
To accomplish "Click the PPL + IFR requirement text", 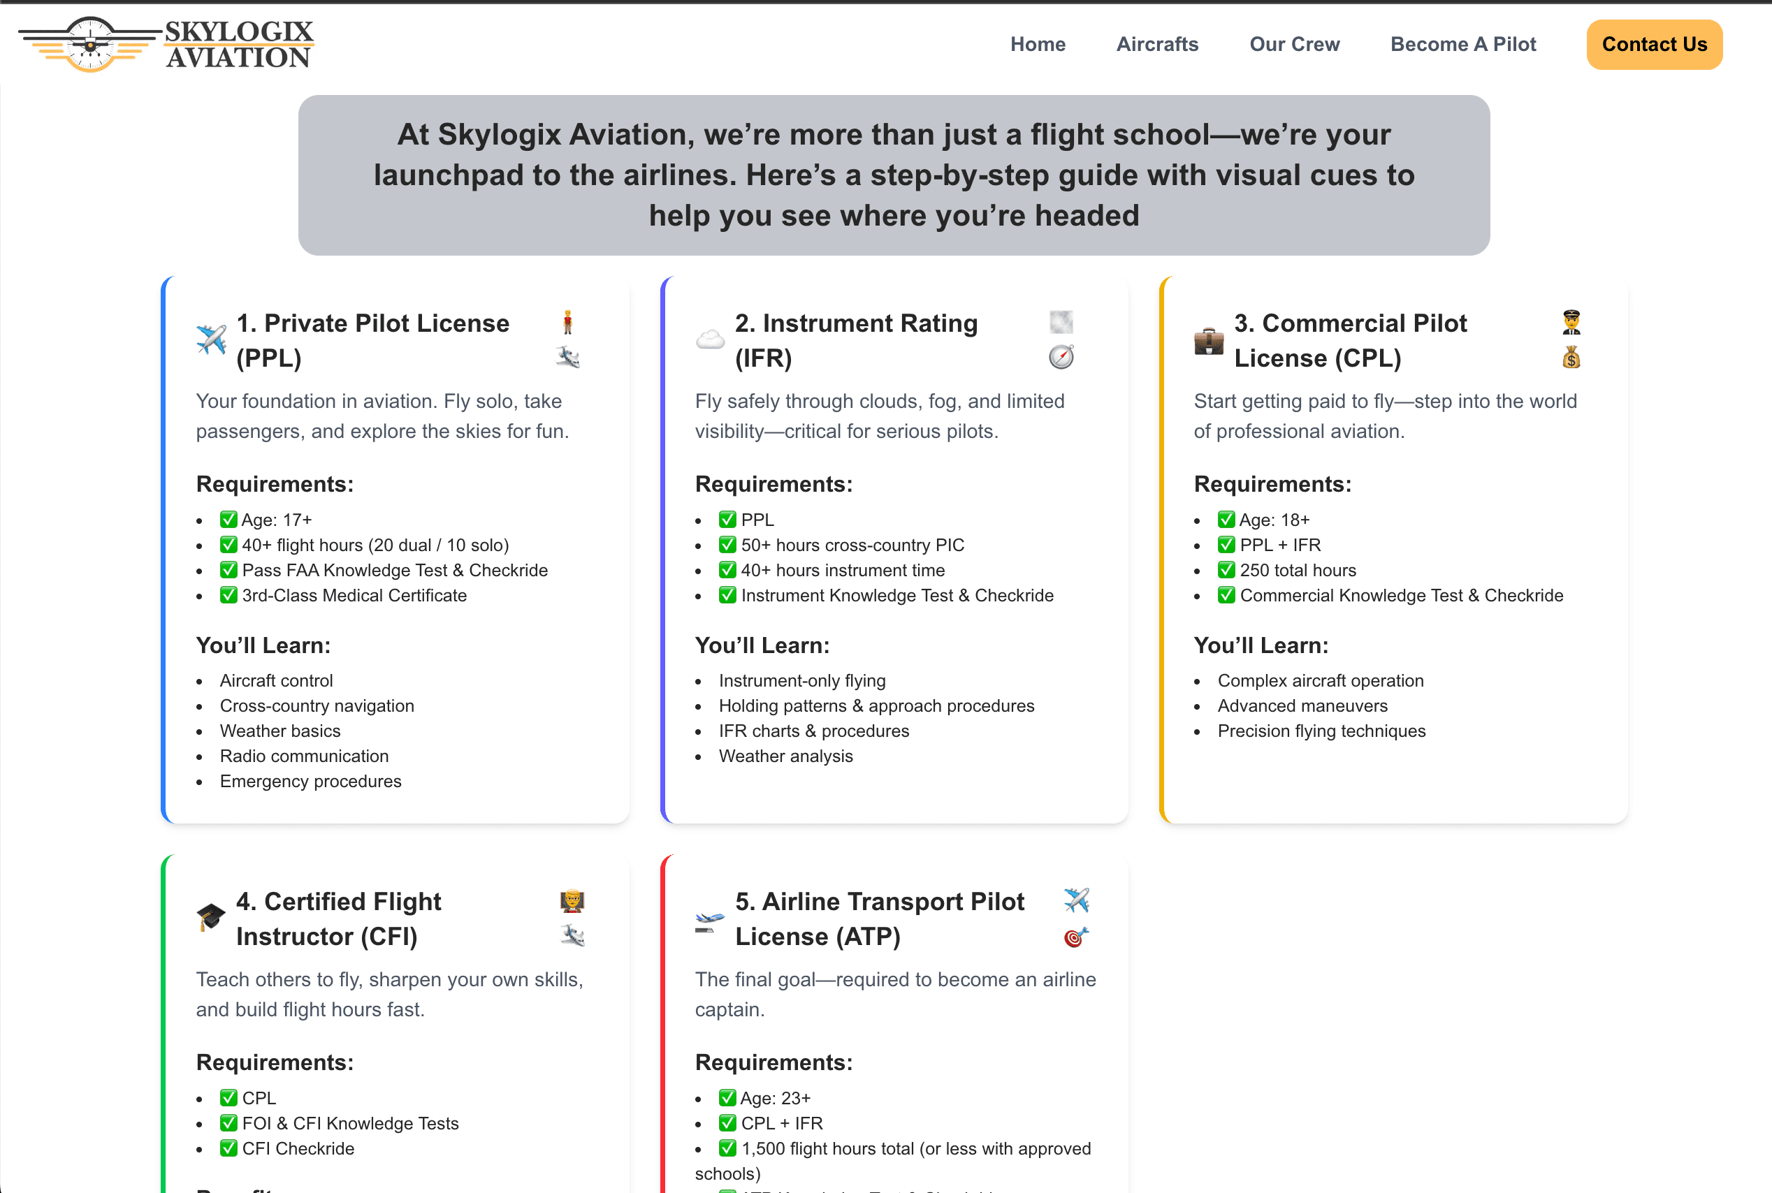I will pos(1280,545).
